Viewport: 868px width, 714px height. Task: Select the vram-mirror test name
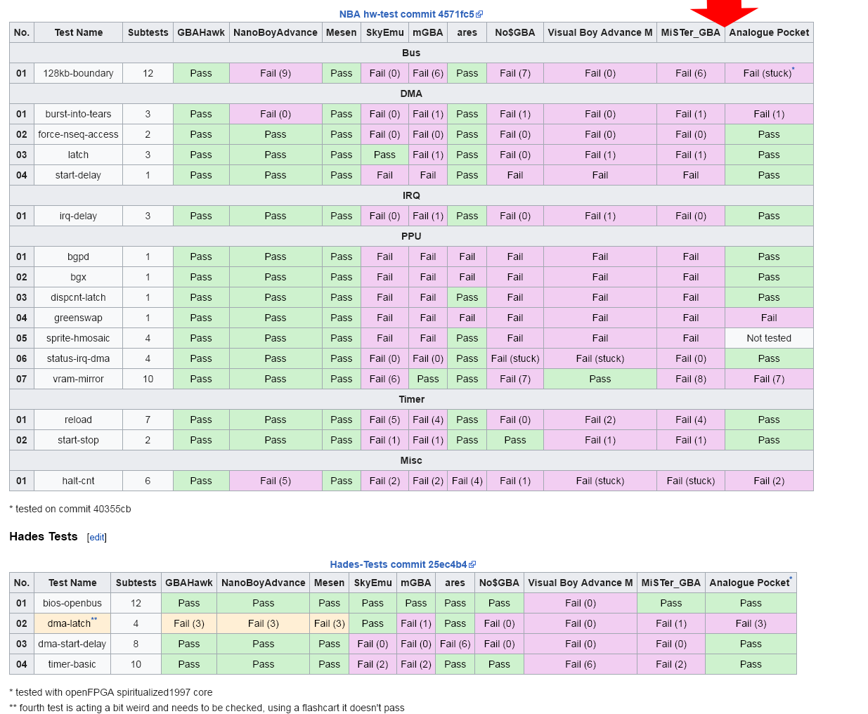point(78,379)
